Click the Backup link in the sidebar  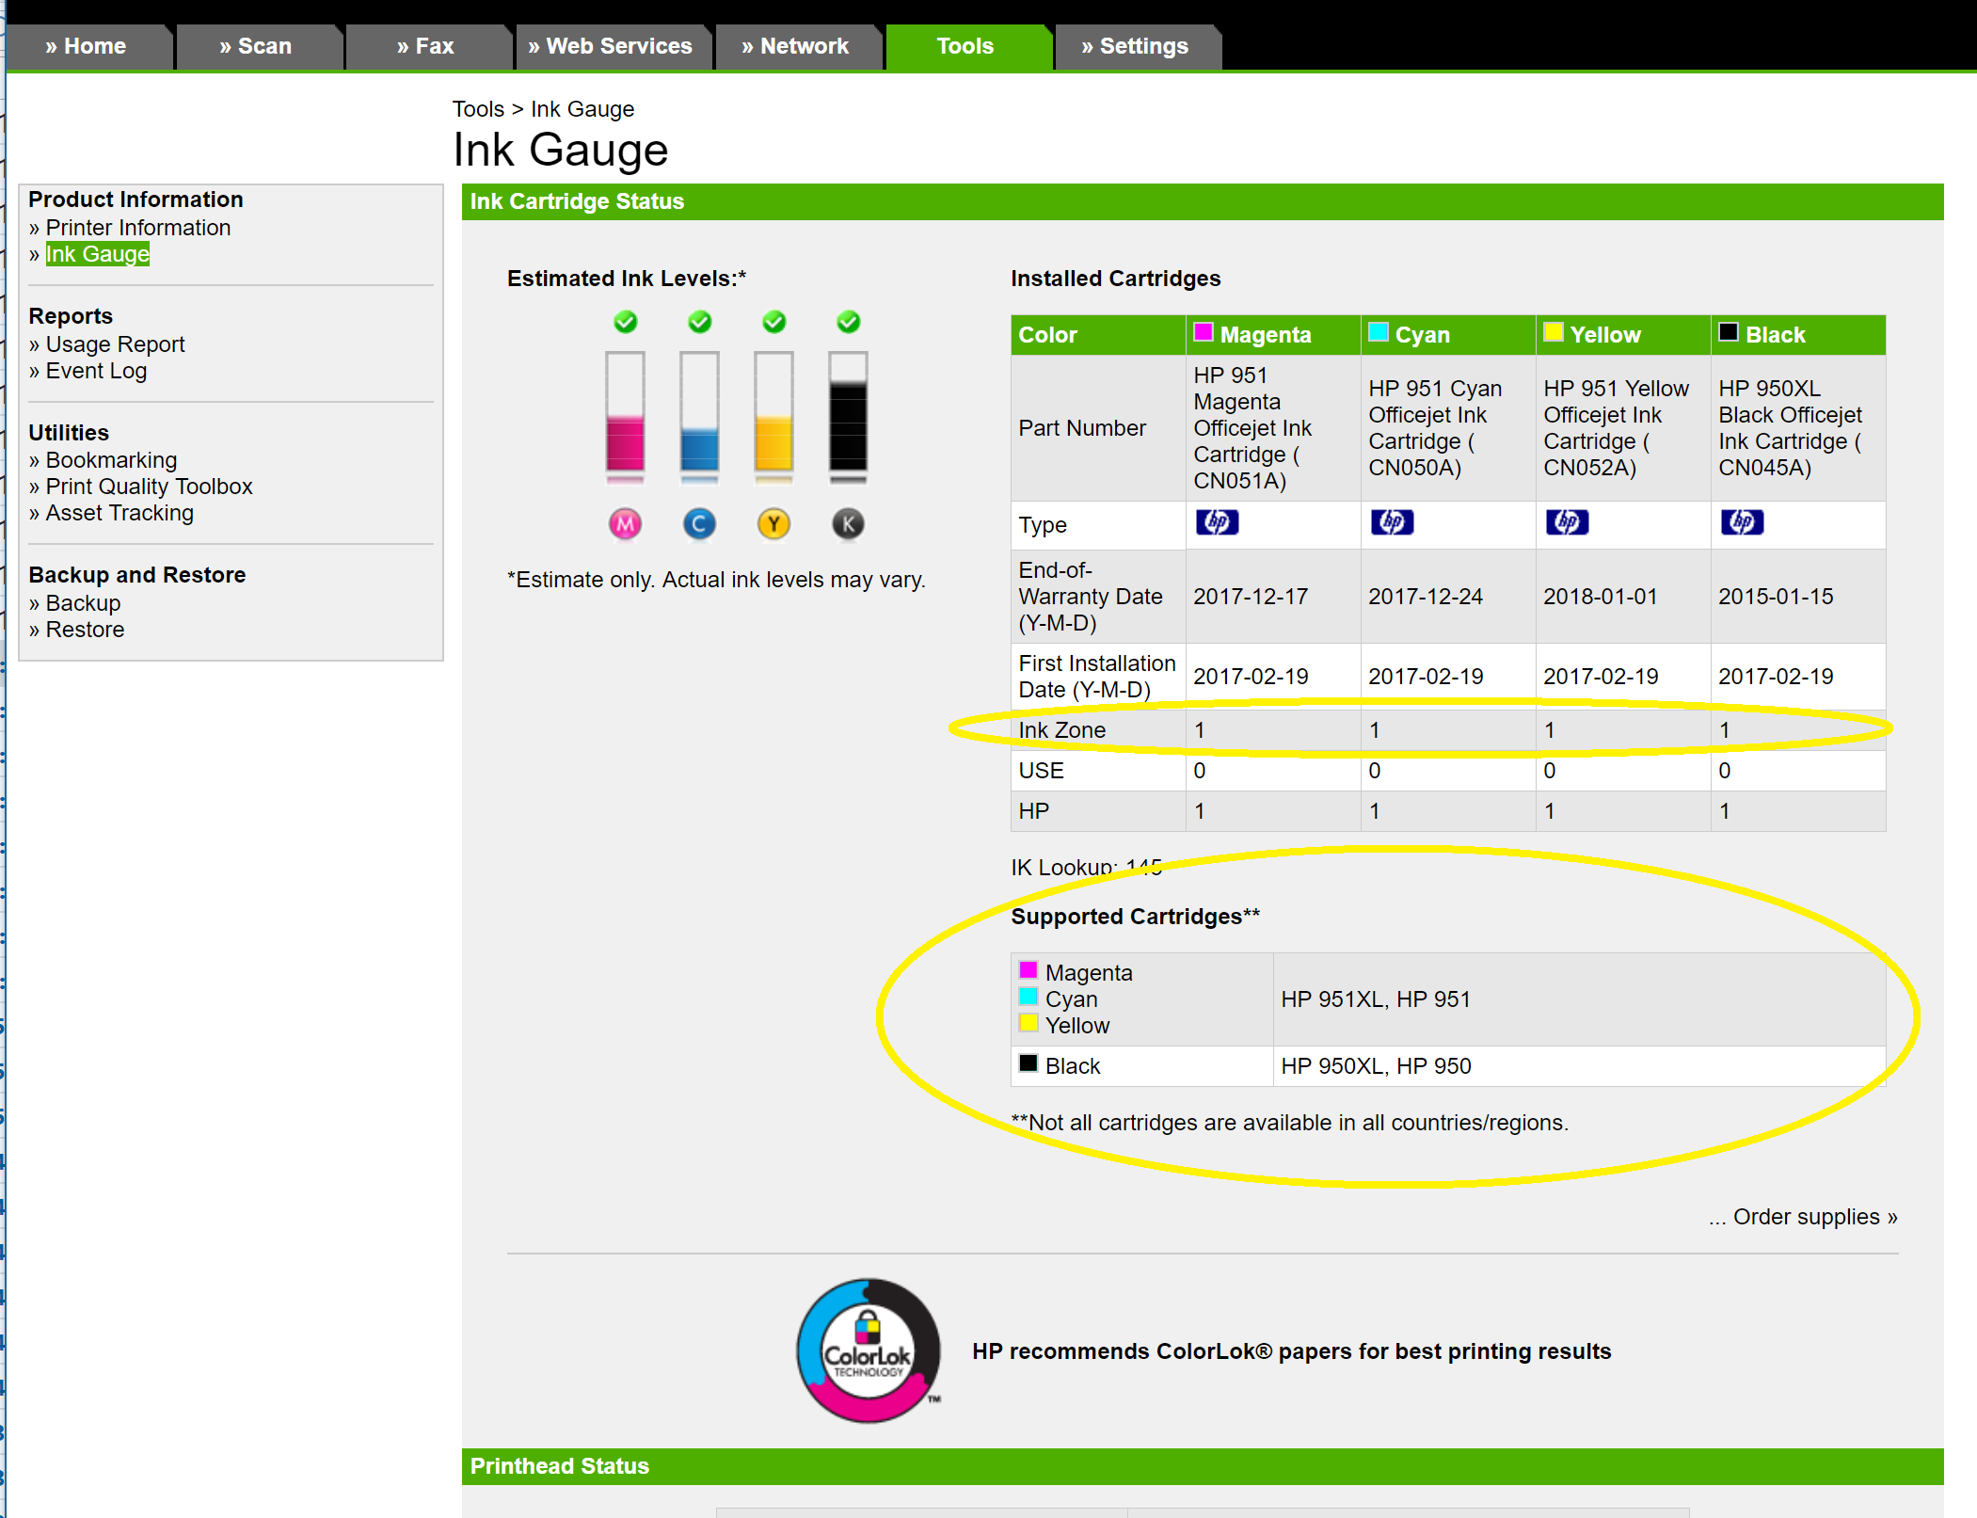[x=83, y=603]
